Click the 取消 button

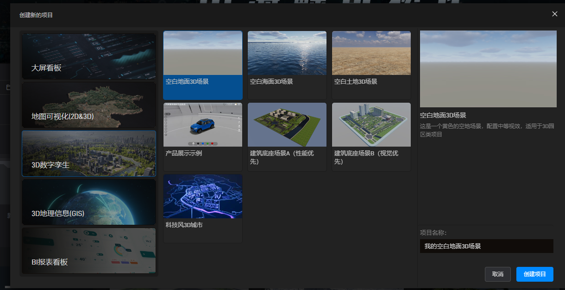(498, 274)
